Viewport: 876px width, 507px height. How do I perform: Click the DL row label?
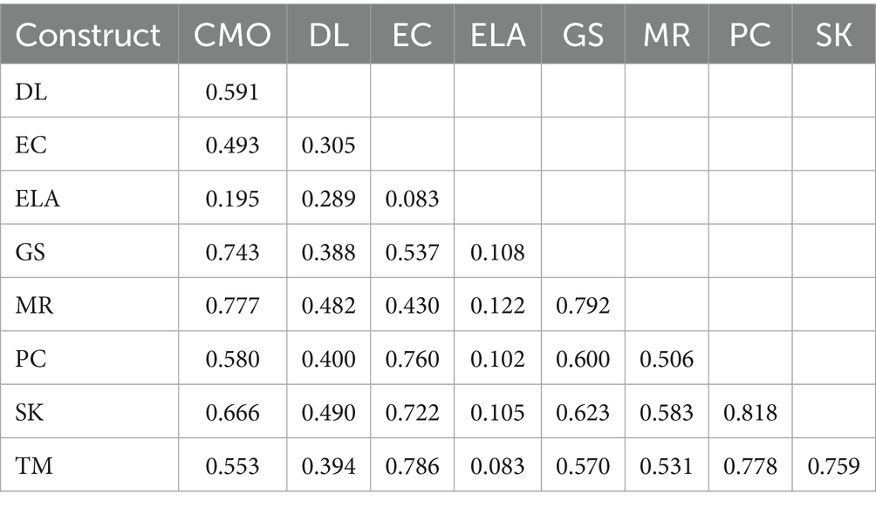click(31, 91)
